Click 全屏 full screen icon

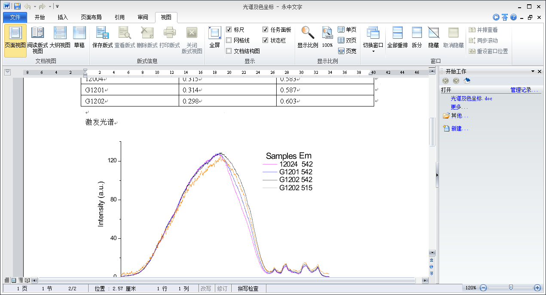click(214, 33)
